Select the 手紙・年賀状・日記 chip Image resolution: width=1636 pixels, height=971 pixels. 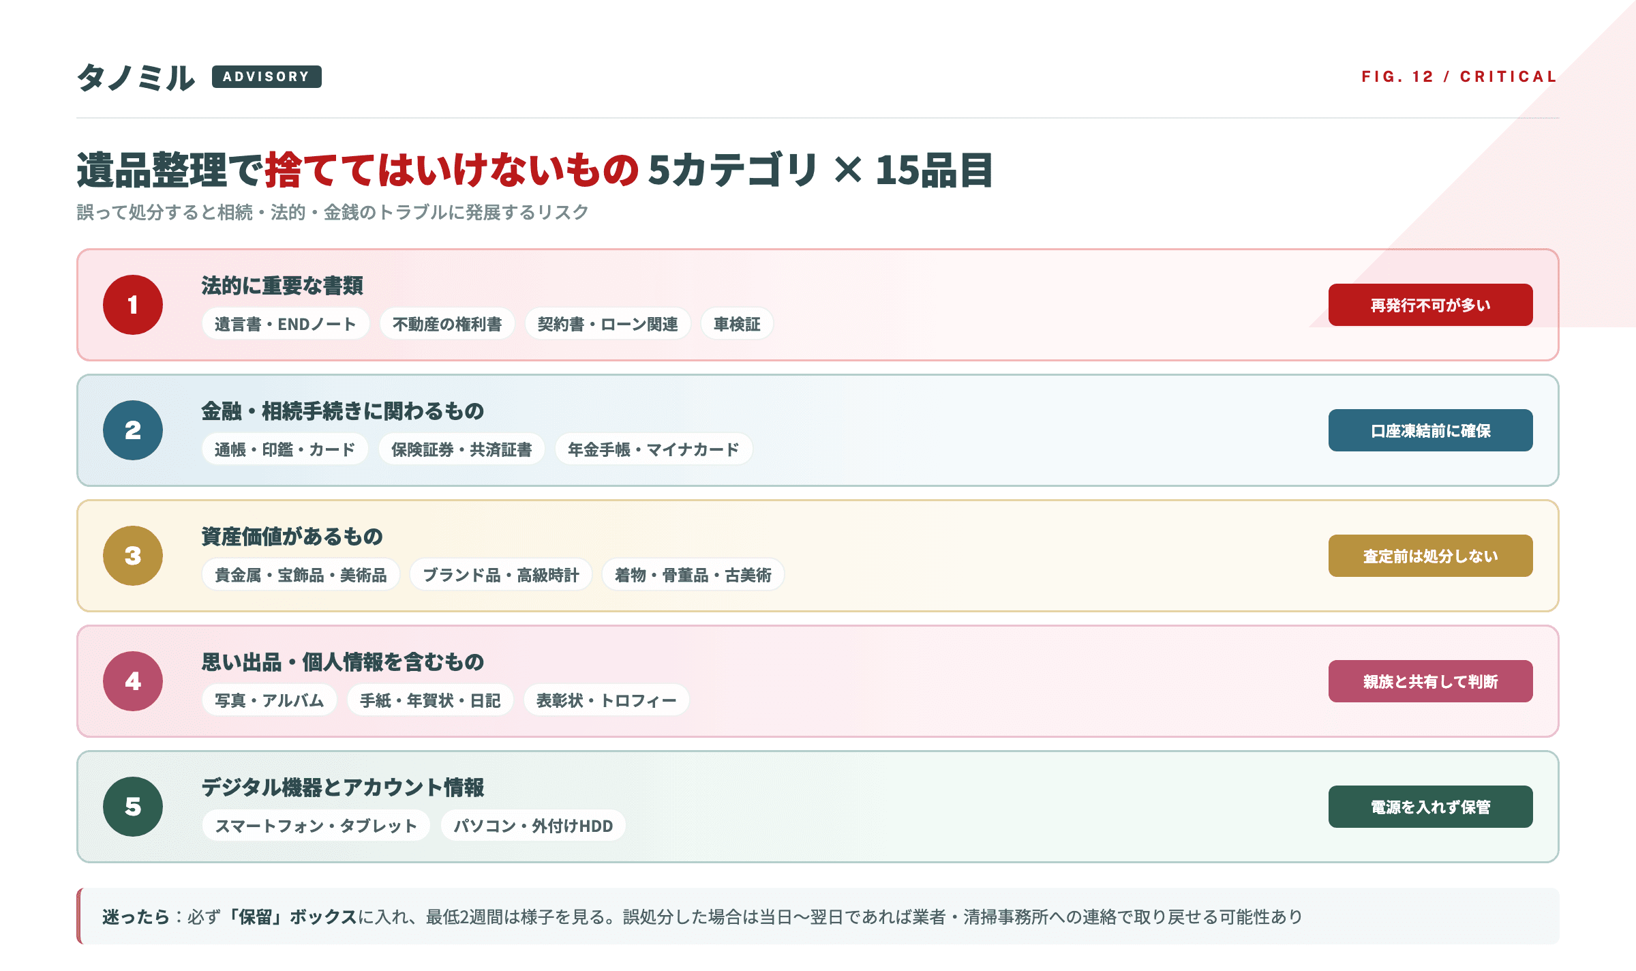point(430,700)
